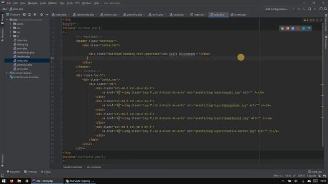Click Add Configuration button
328x184 pixels.
[x=276, y=9]
